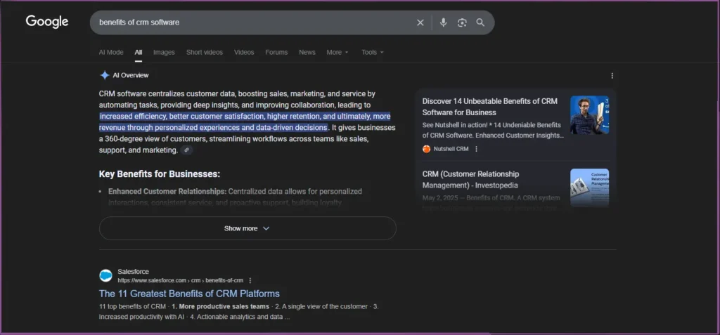Click the Nutshell CRM favicon
Screen dimensions: 720x335
pos(426,149)
